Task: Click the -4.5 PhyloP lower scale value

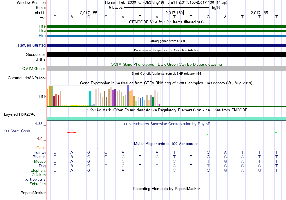Action: coord(39,139)
